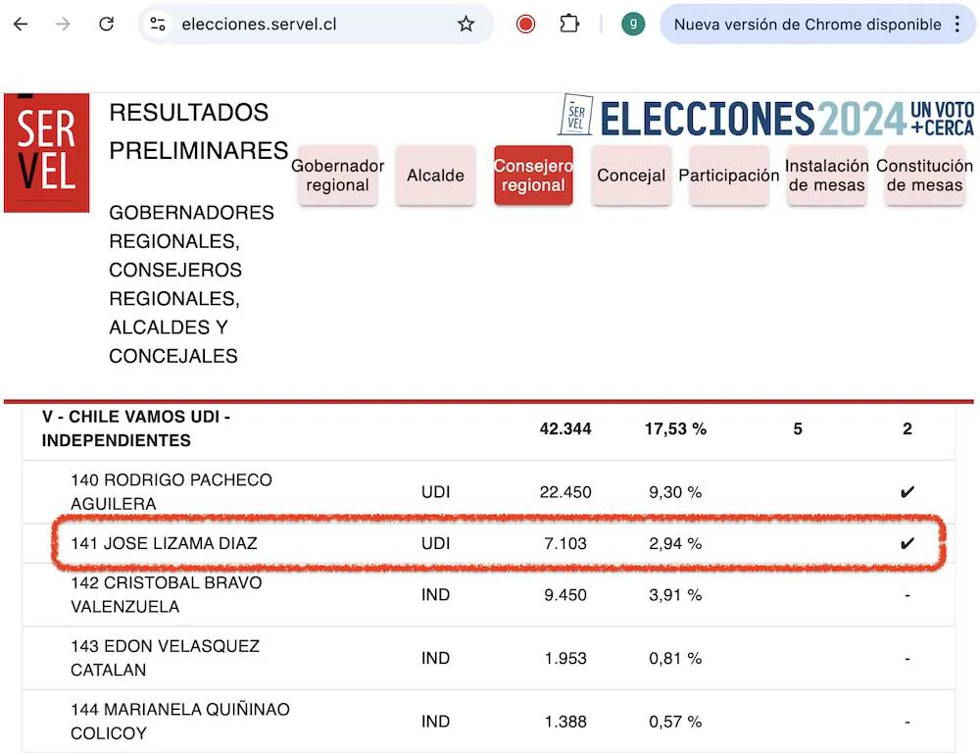980x753 pixels.
Task: Open the Chrome three-dot menu
Action: tap(959, 24)
